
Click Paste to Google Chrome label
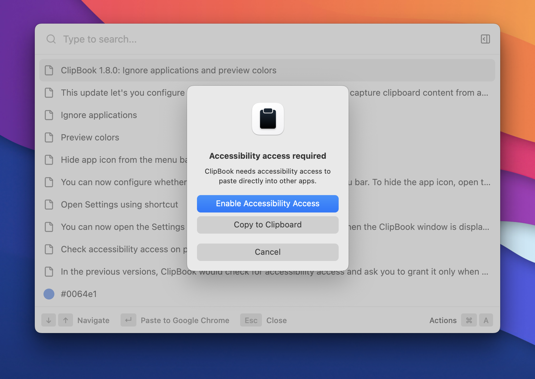185,320
